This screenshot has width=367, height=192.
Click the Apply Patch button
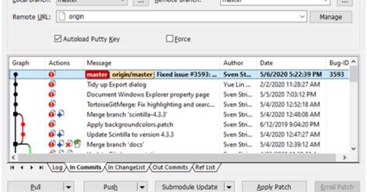(x=274, y=187)
